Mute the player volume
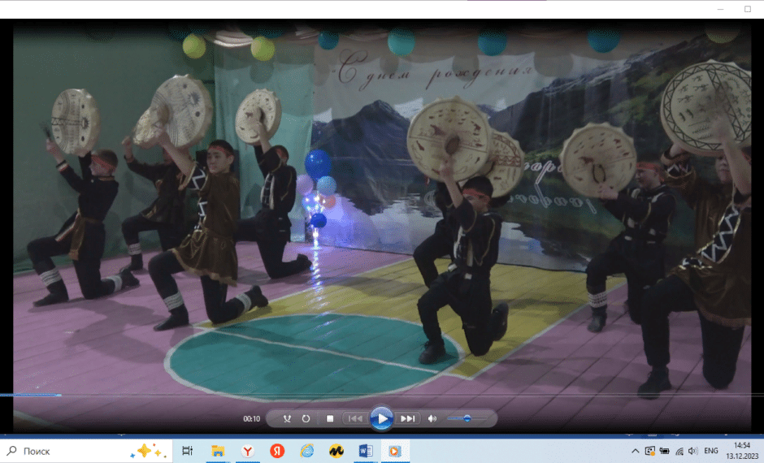This screenshot has height=463, width=764. (x=432, y=418)
